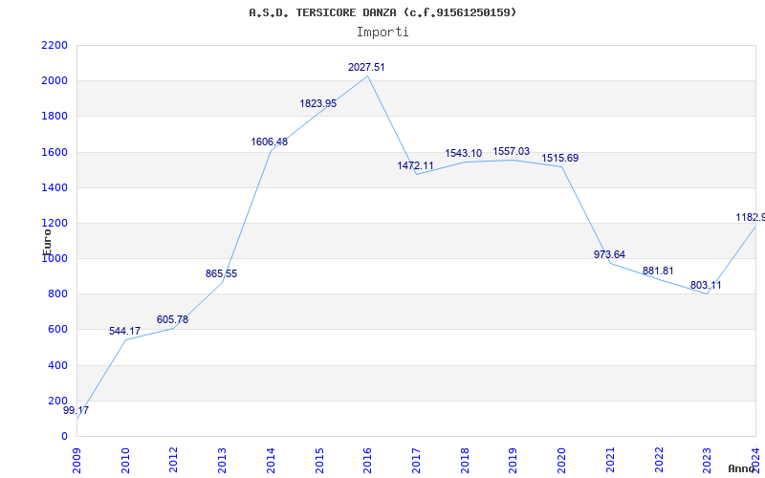The width and height of the screenshot is (765, 478).
Task: Select the 881.81 data label
Action: point(658,271)
